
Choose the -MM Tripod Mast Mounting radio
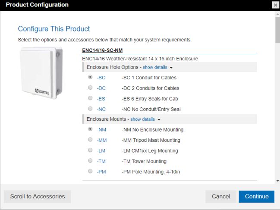[90, 140]
